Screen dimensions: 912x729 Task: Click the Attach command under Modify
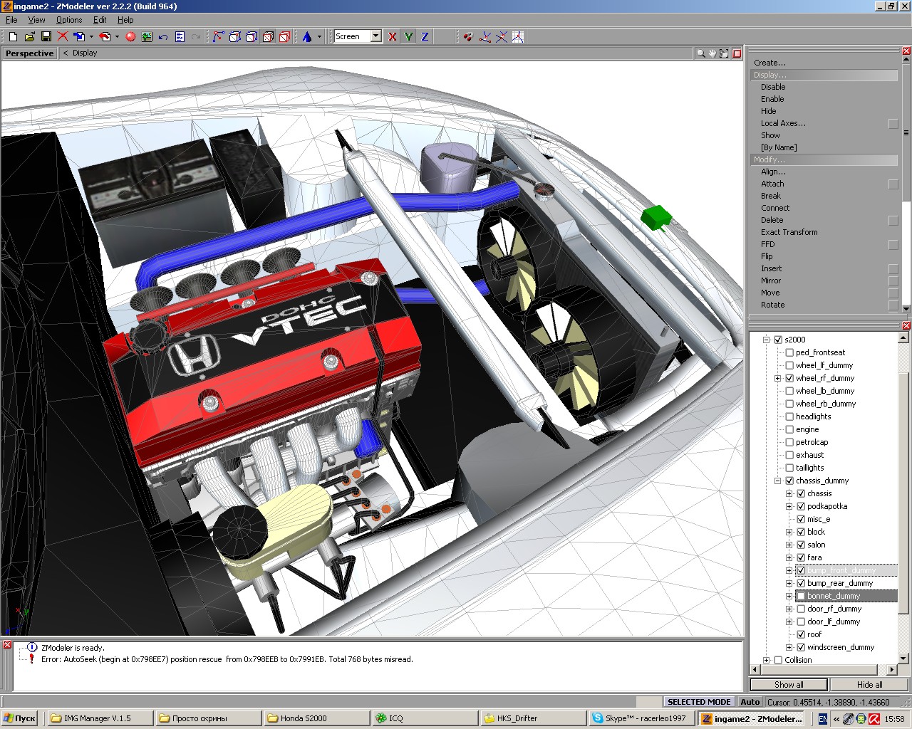coord(772,184)
